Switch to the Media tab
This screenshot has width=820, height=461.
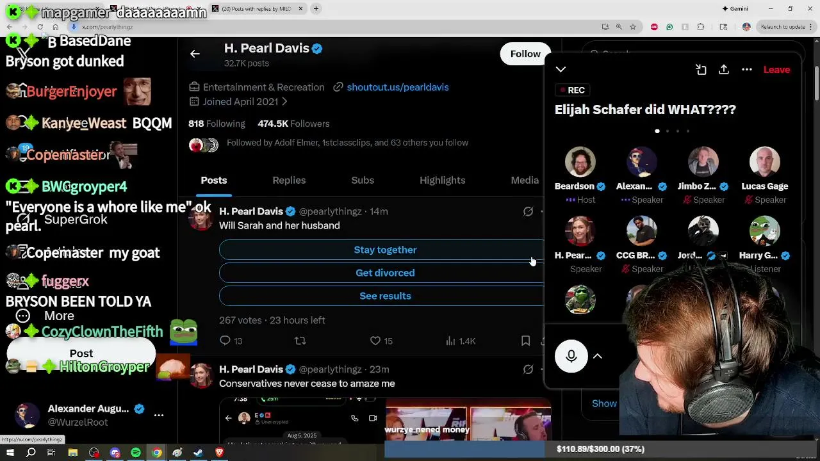pyautogui.click(x=525, y=180)
